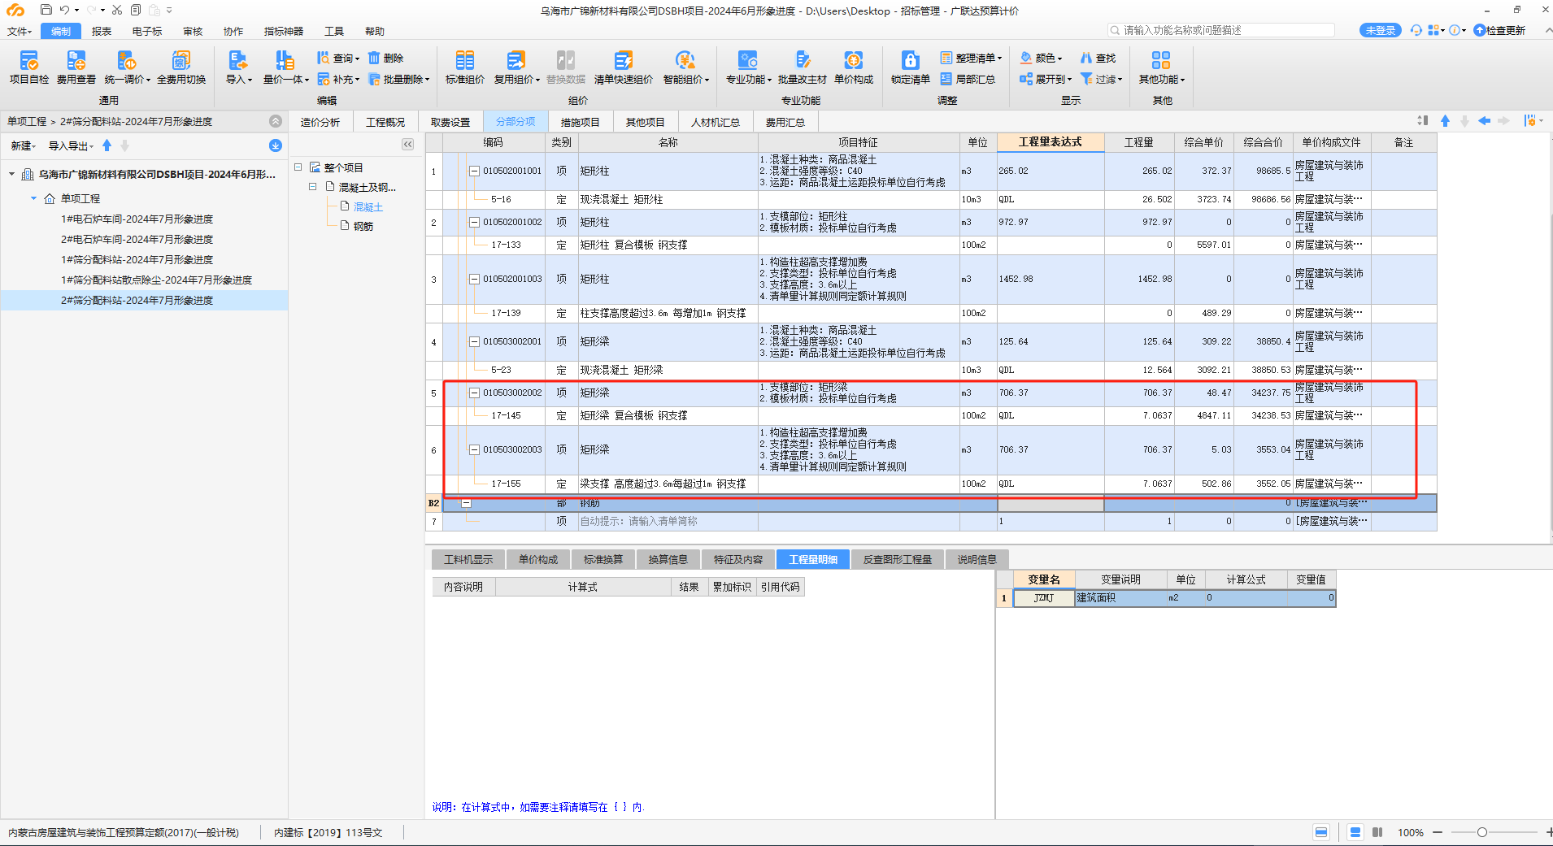Click the 未登录 login button
This screenshot has height=846, width=1553.
1380,30
